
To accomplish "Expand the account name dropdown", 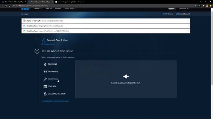I will coord(184,9).
